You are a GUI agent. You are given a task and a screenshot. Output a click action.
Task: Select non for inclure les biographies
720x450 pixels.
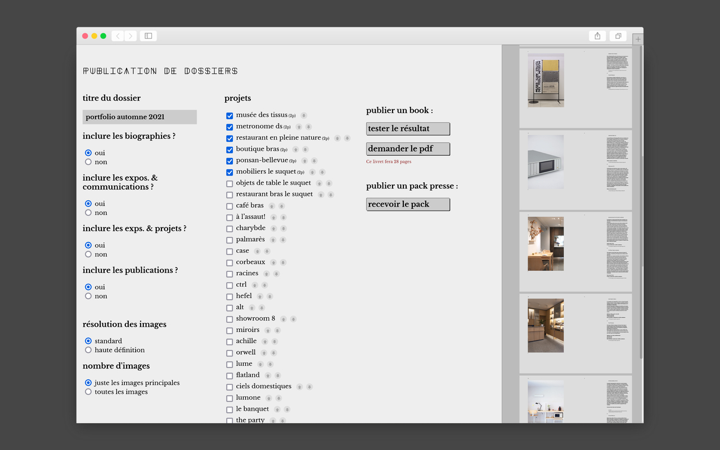coord(88,162)
